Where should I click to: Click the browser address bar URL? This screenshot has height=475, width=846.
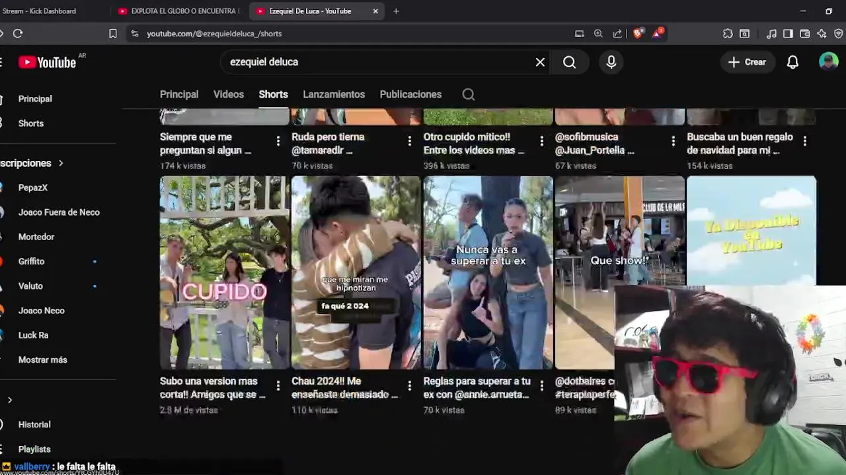214,34
